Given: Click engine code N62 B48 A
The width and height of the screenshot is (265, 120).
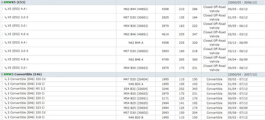Looking at the screenshot, I should [136, 60].
